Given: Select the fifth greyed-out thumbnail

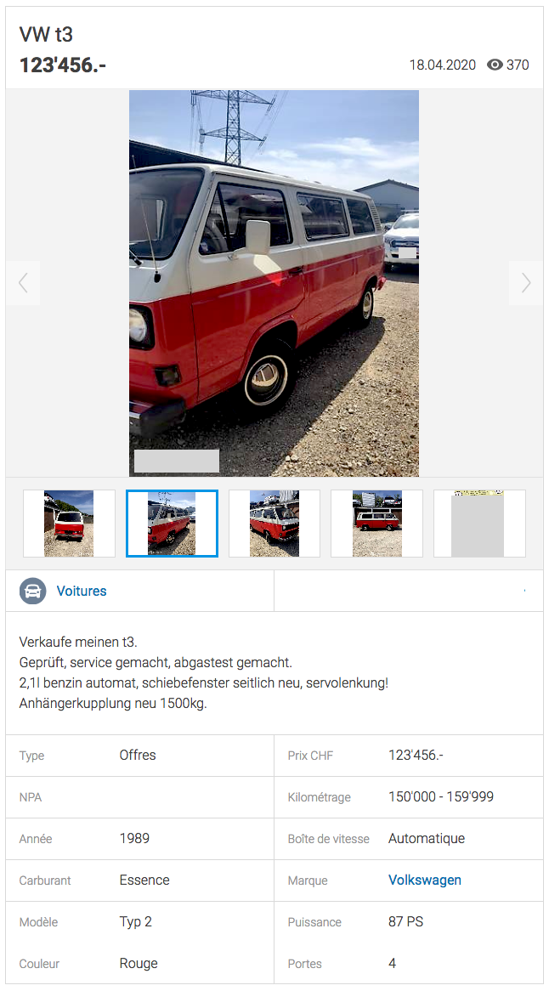Looking at the screenshot, I should tap(479, 524).
